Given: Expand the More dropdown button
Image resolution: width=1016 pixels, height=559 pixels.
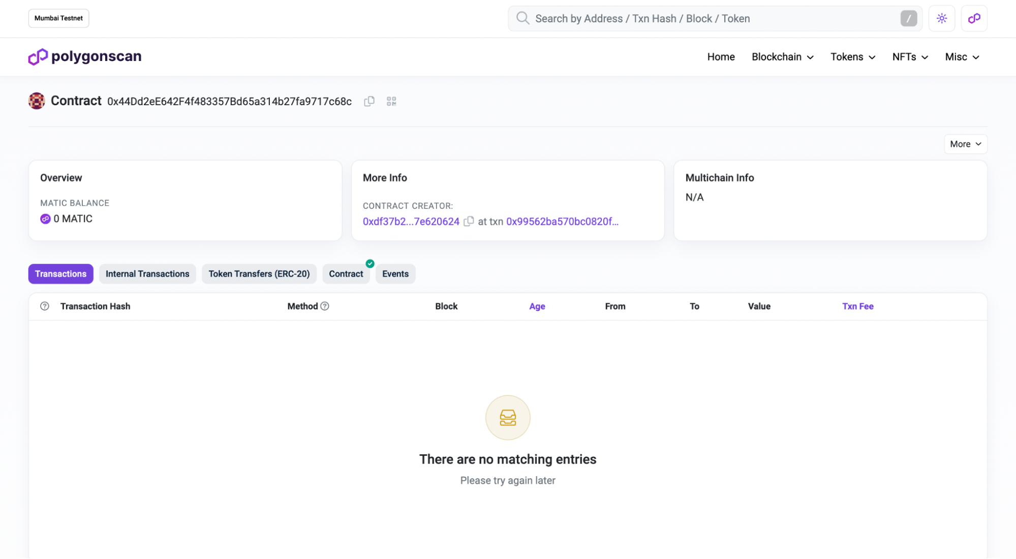Looking at the screenshot, I should tap(965, 144).
